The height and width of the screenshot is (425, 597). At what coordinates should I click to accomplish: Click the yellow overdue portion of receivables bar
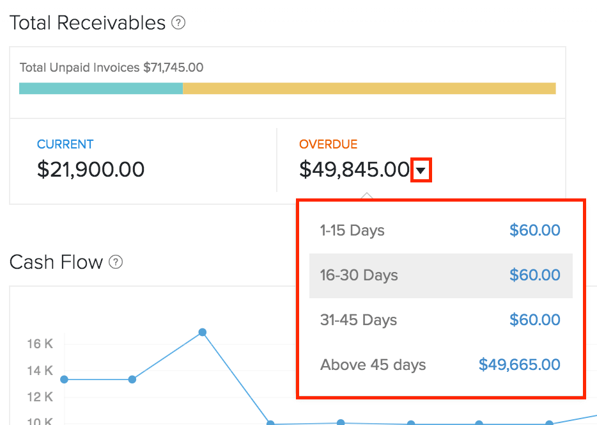point(369,88)
